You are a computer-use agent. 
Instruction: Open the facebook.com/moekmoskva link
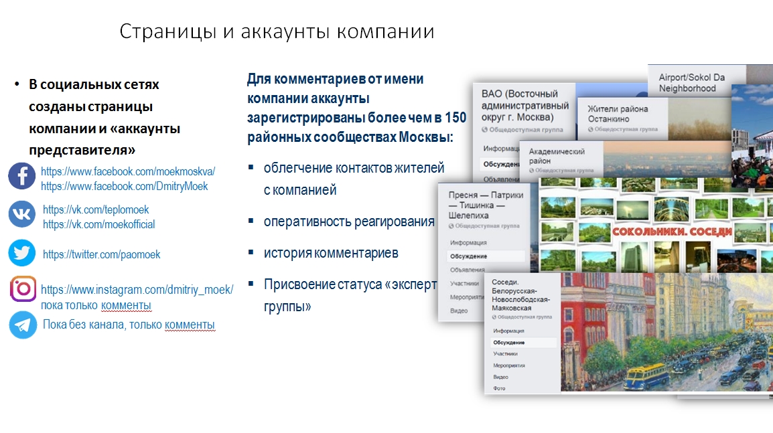[128, 171]
